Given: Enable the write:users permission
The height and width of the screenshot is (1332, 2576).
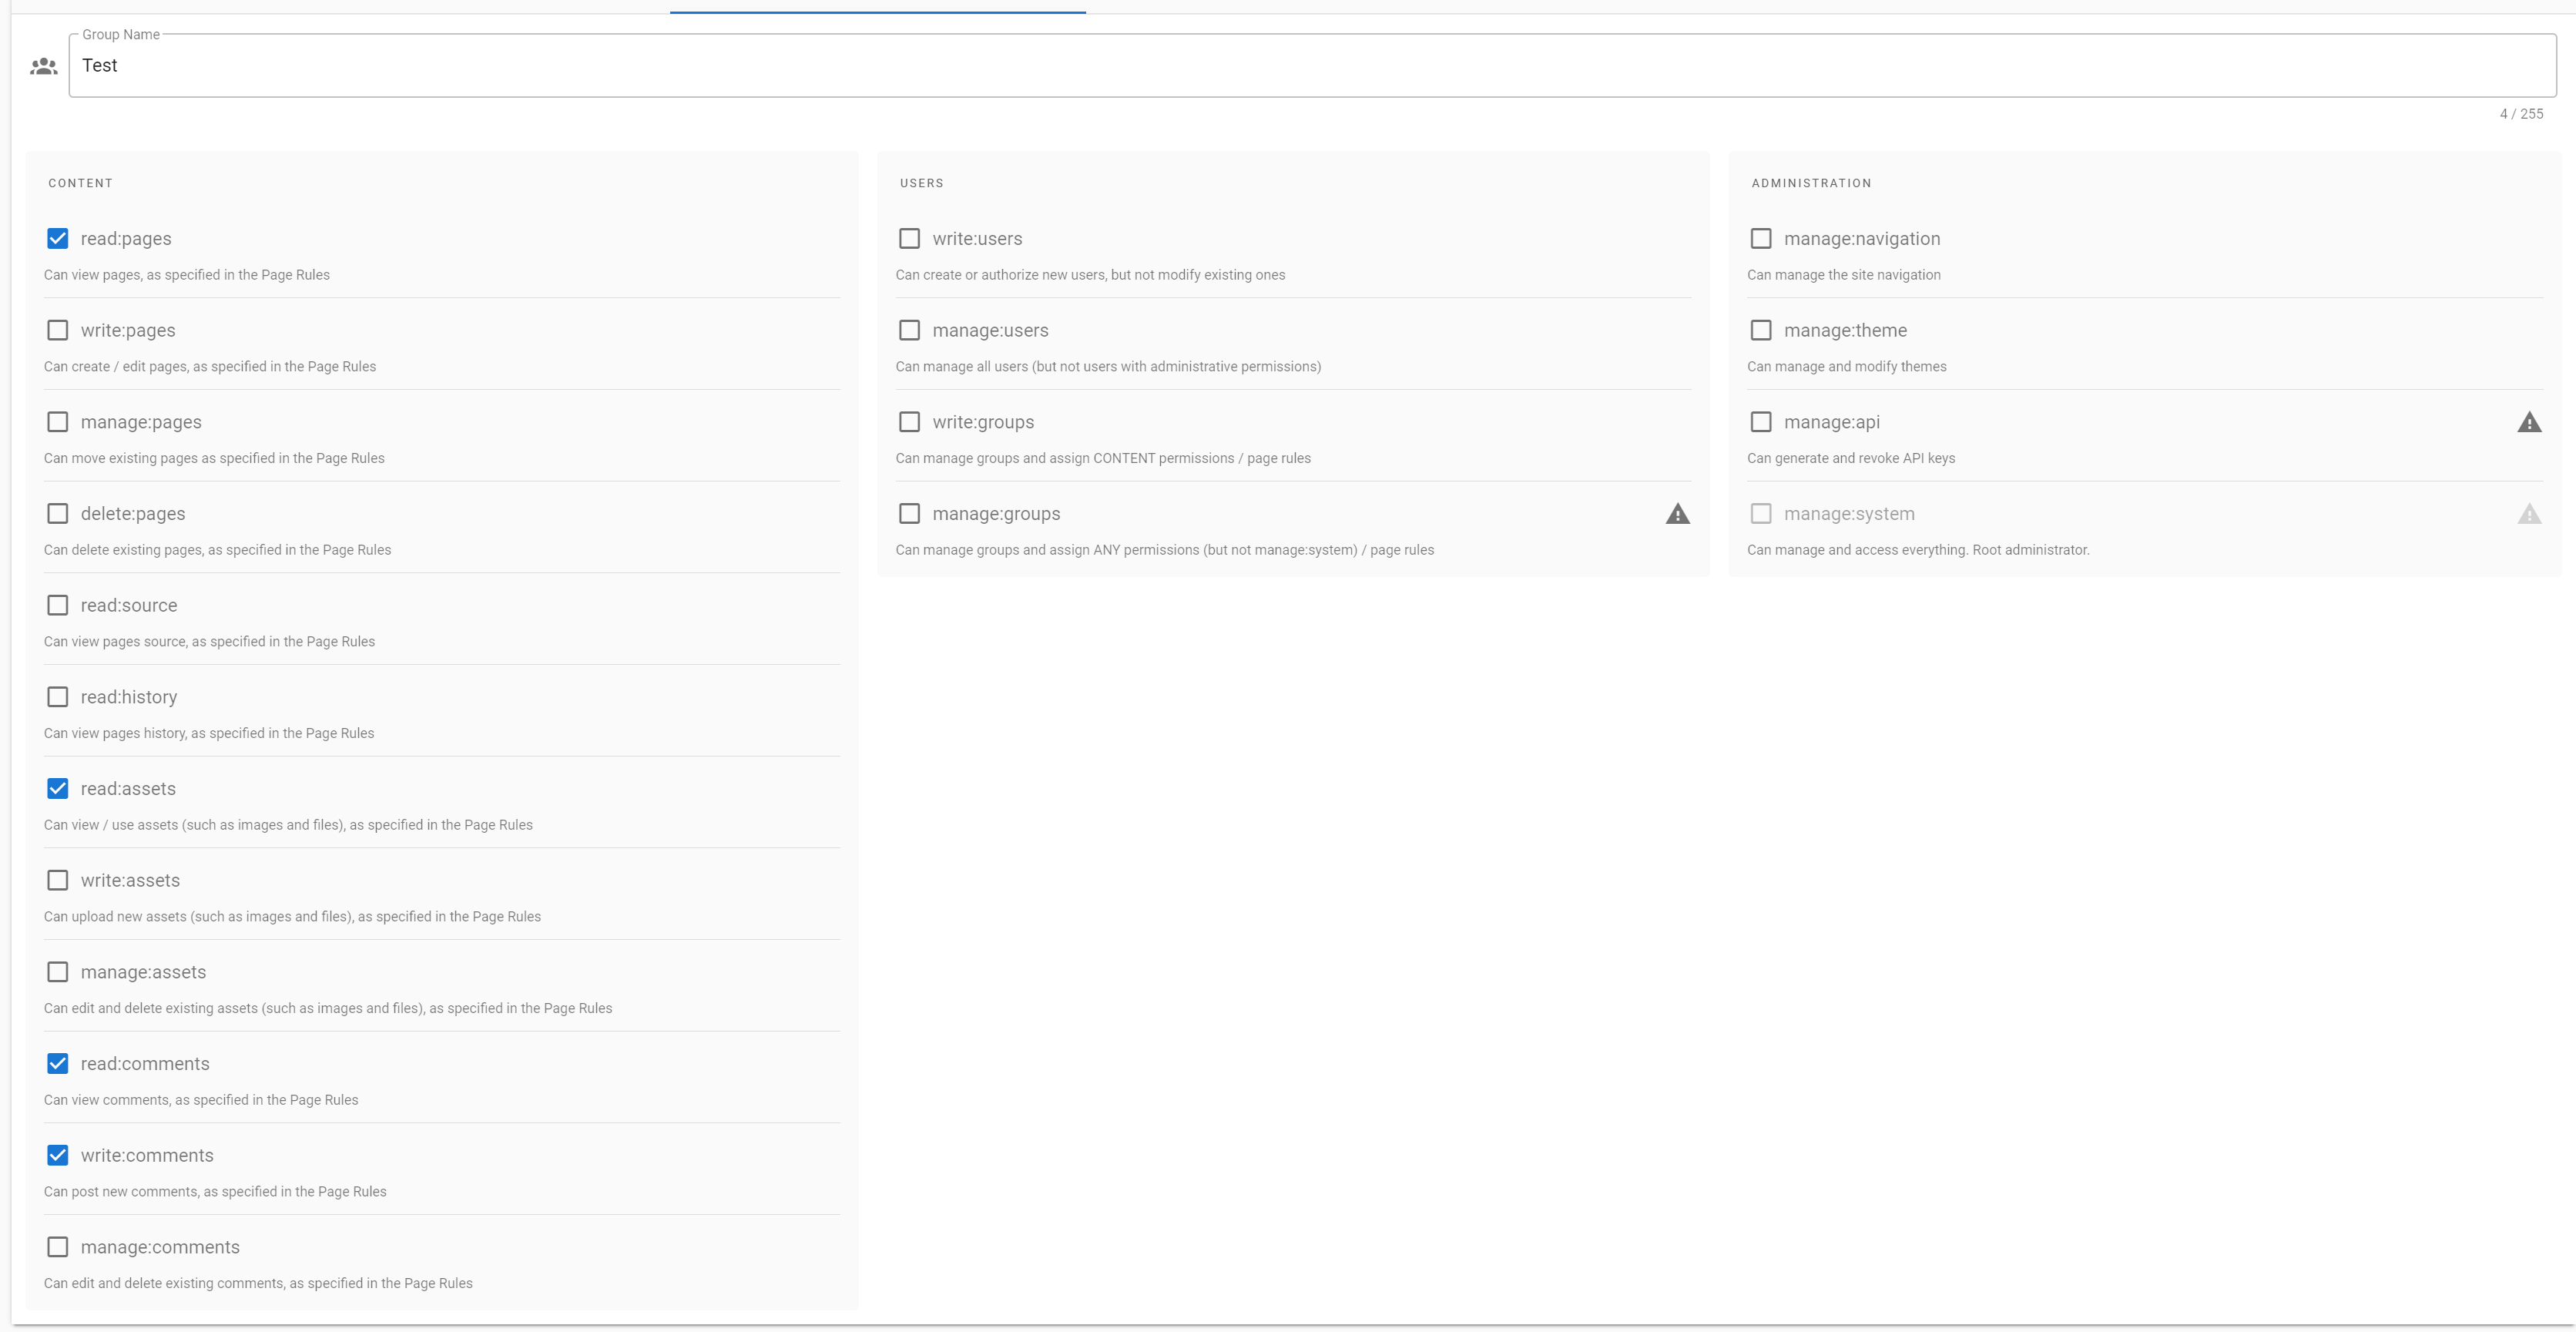Looking at the screenshot, I should pos(909,238).
